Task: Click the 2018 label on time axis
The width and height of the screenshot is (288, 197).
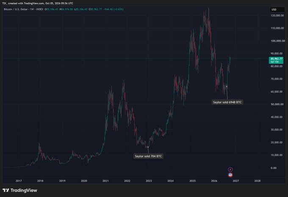Action: 40,181
